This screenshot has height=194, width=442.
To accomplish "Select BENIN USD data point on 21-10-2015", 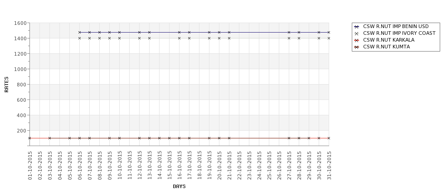I will tap(229, 33).
